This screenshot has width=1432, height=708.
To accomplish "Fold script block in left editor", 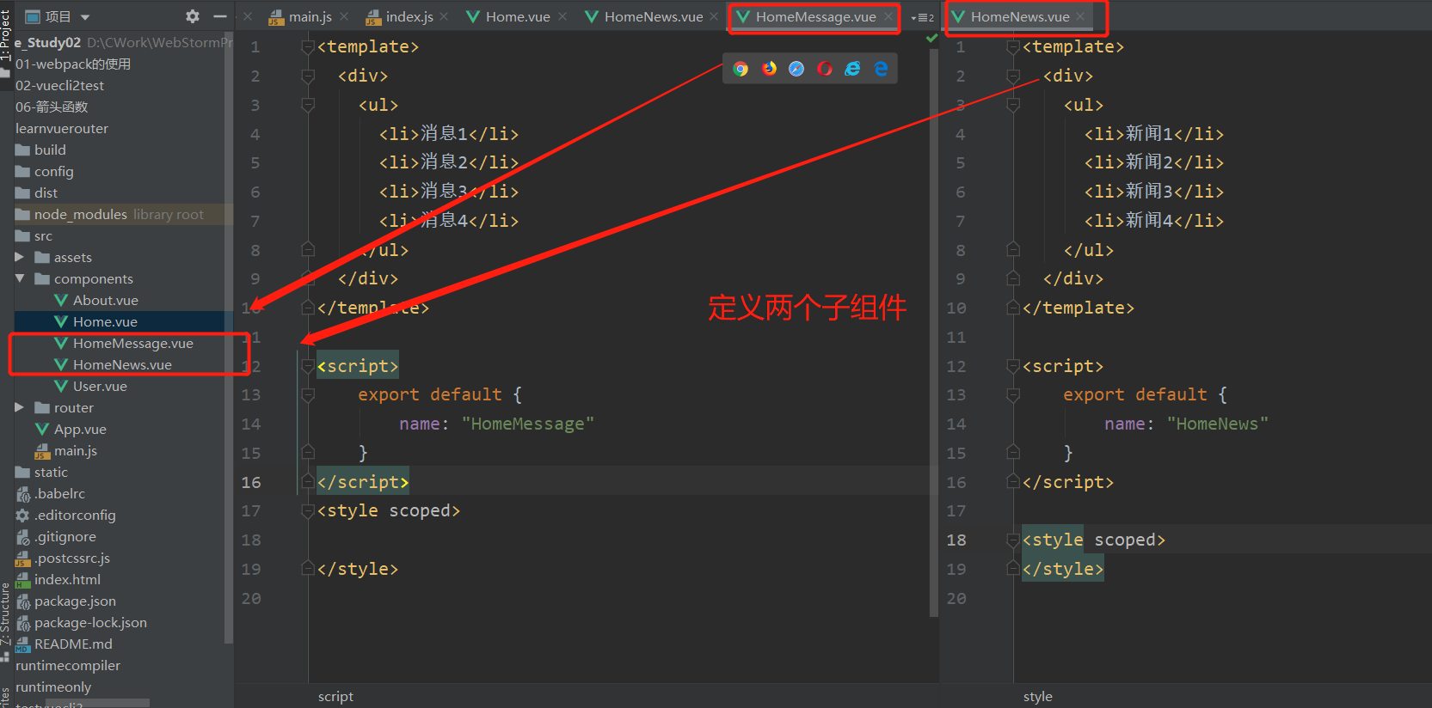I will point(308,366).
